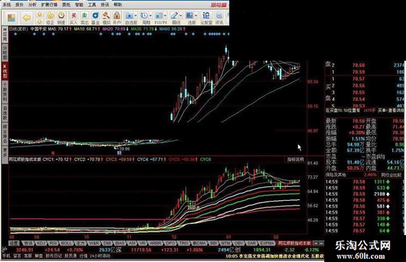Expand the 选股 dropdown arrow
Image resolution: width=406 pixels, height=262 pixels.
[x=196, y=16]
